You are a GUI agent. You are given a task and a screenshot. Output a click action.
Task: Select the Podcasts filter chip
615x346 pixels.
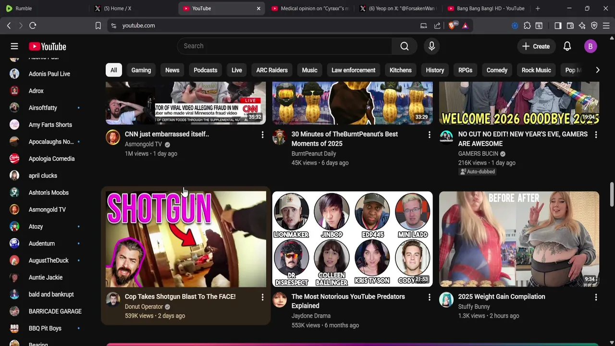(x=205, y=70)
